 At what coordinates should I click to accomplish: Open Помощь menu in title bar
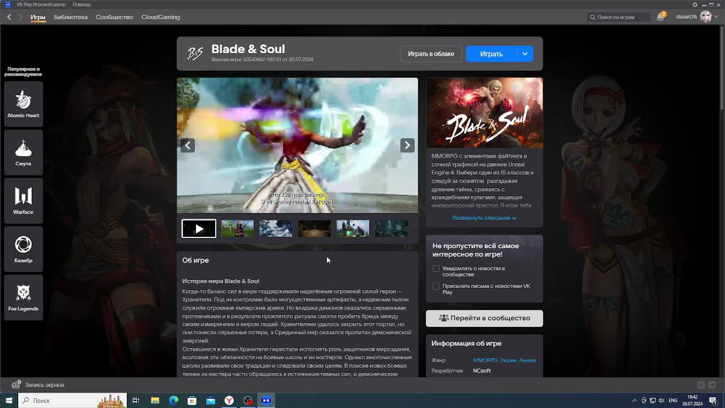coord(82,5)
